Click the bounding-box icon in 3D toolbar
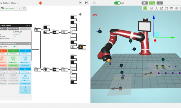181x108 pixels. 167,8
